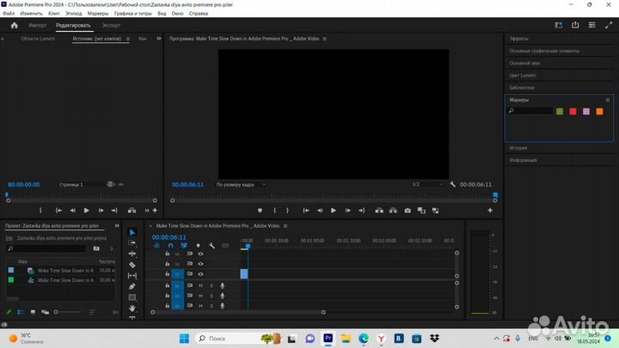
Task: Open timeline wrench display settings
Action: [x=211, y=246]
